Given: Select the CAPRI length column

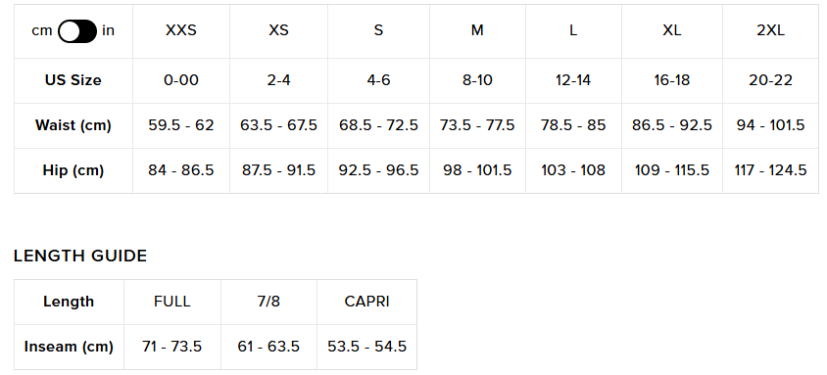Looking at the screenshot, I should tap(367, 302).
